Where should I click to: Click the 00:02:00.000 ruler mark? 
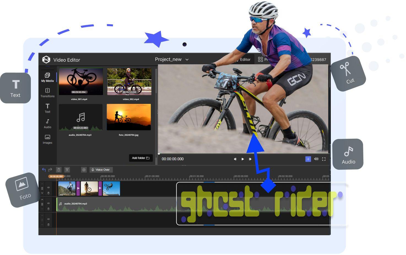(x=241, y=176)
